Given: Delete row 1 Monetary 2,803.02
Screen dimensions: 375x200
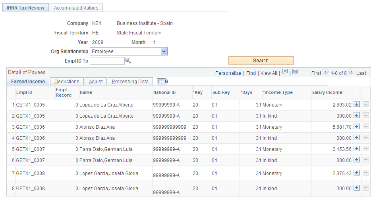Looking at the screenshot, I should [x=366, y=104].
